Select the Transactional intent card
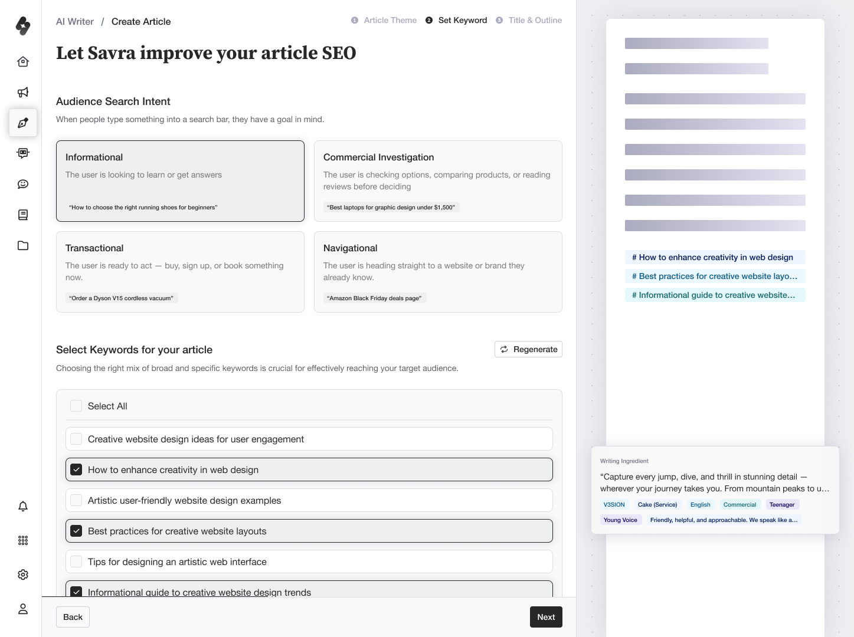This screenshot has width=854, height=637. pos(180,272)
